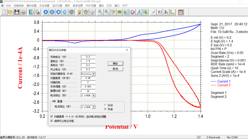Expand the 电流档位 dropdown above PMT 通道
Screen dimensions: 248x139
click(x=93, y=96)
